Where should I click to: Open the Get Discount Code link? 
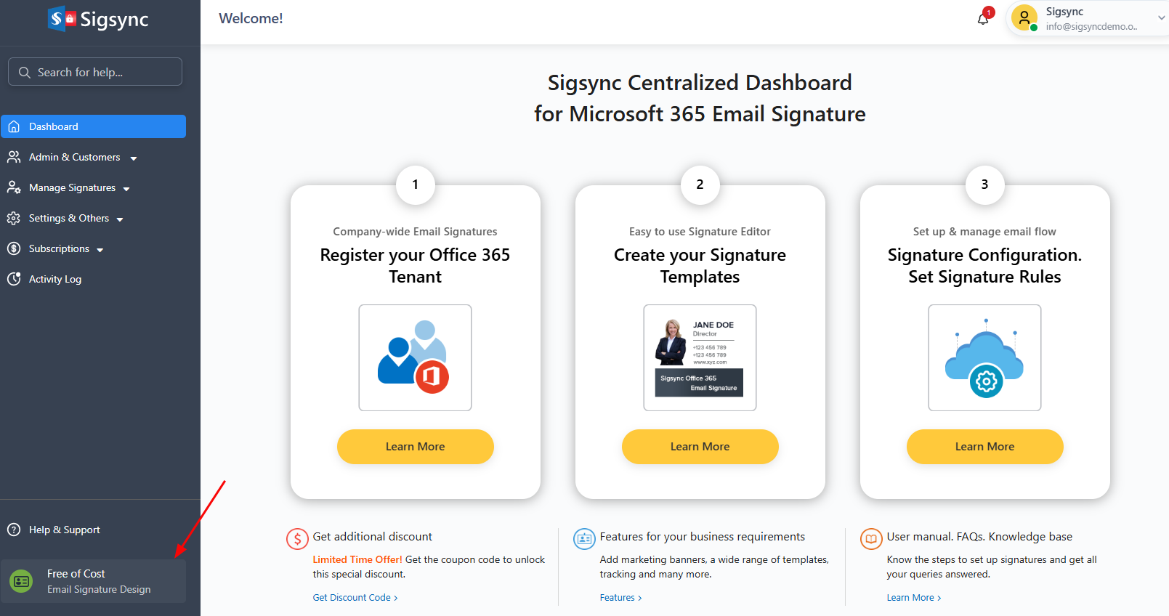click(x=355, y=598)
